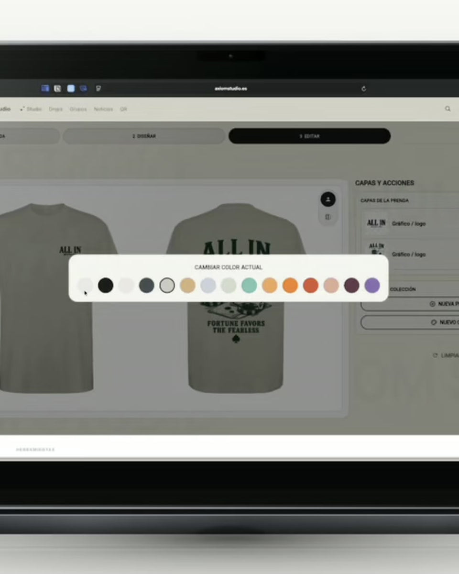459x574 pixels.
Task: Click the split-view icon below the person icon
Action: pos(328,217)
